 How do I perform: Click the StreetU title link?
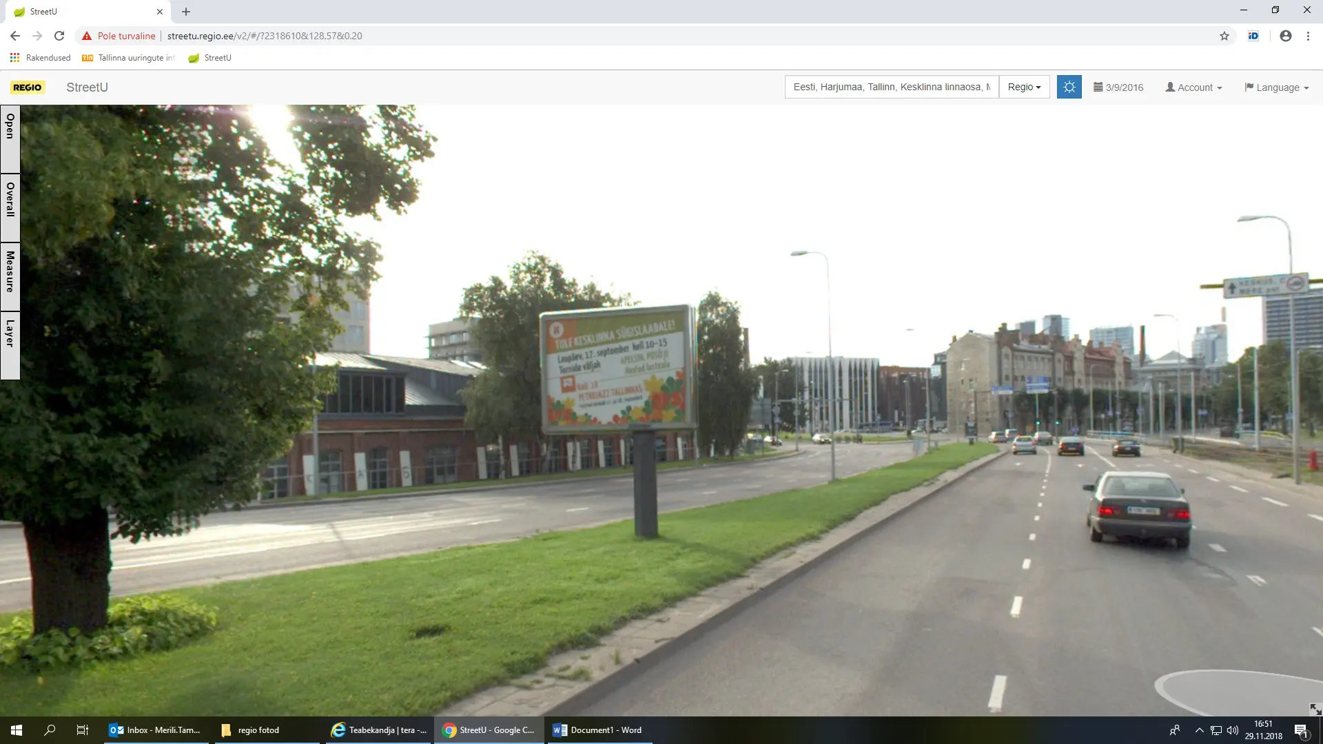[x=87, y=87]
